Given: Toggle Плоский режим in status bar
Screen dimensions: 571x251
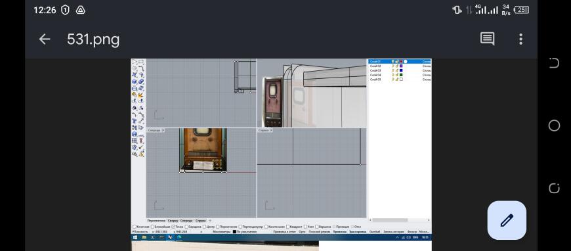Looking at the screenshot, I should pyautogui.click(x=320, y=232).
